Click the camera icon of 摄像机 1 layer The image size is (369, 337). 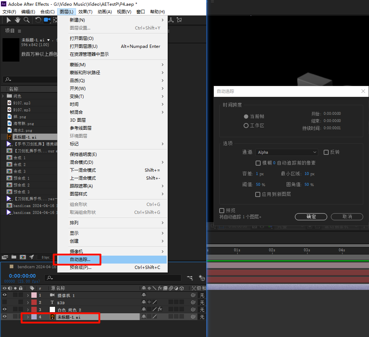coord(52,295)
